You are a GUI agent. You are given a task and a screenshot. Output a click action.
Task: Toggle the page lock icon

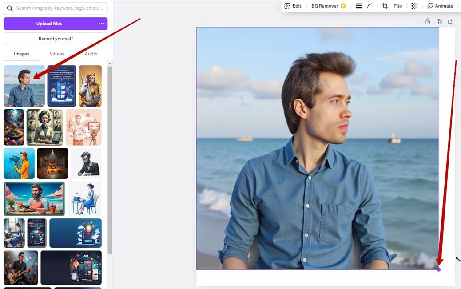(x=428, y=21)
